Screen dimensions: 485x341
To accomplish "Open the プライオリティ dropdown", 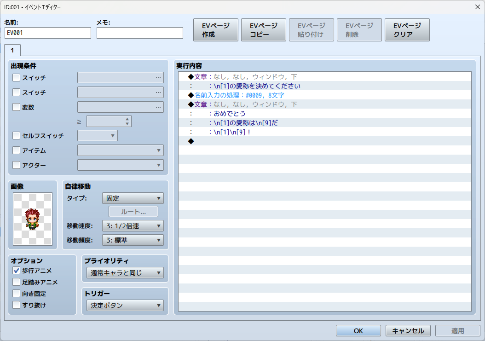I will (125, 273).
